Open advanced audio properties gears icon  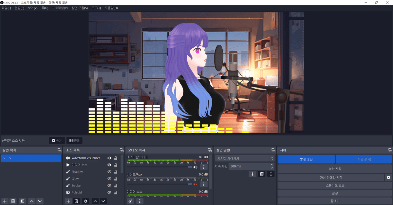(130, 201)
